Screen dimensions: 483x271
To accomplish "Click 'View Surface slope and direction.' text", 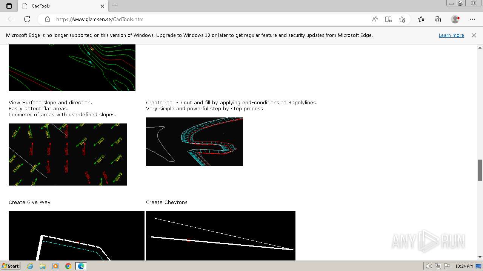I will [50, 102].
